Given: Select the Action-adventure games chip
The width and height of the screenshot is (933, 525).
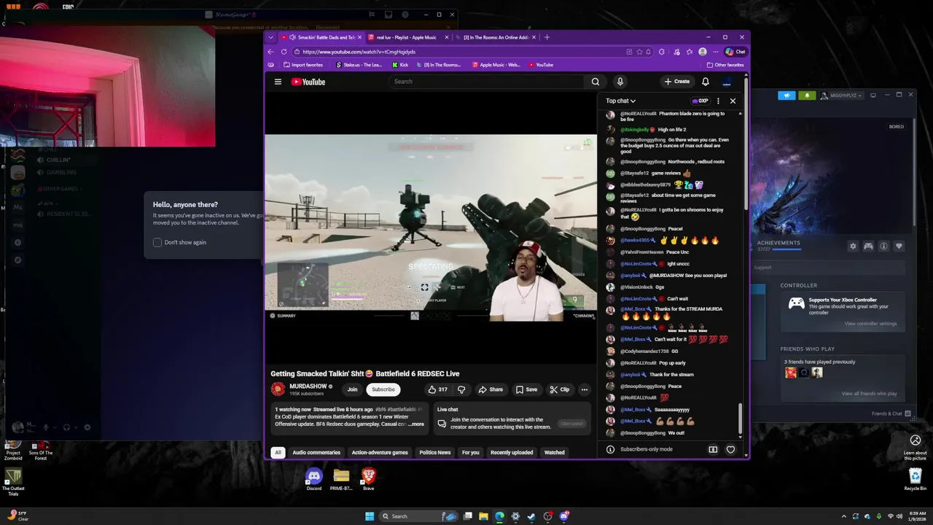Looking at the screenshot, I should point(380,453).
